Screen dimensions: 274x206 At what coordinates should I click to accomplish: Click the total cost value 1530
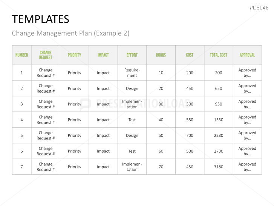(219, 120)
